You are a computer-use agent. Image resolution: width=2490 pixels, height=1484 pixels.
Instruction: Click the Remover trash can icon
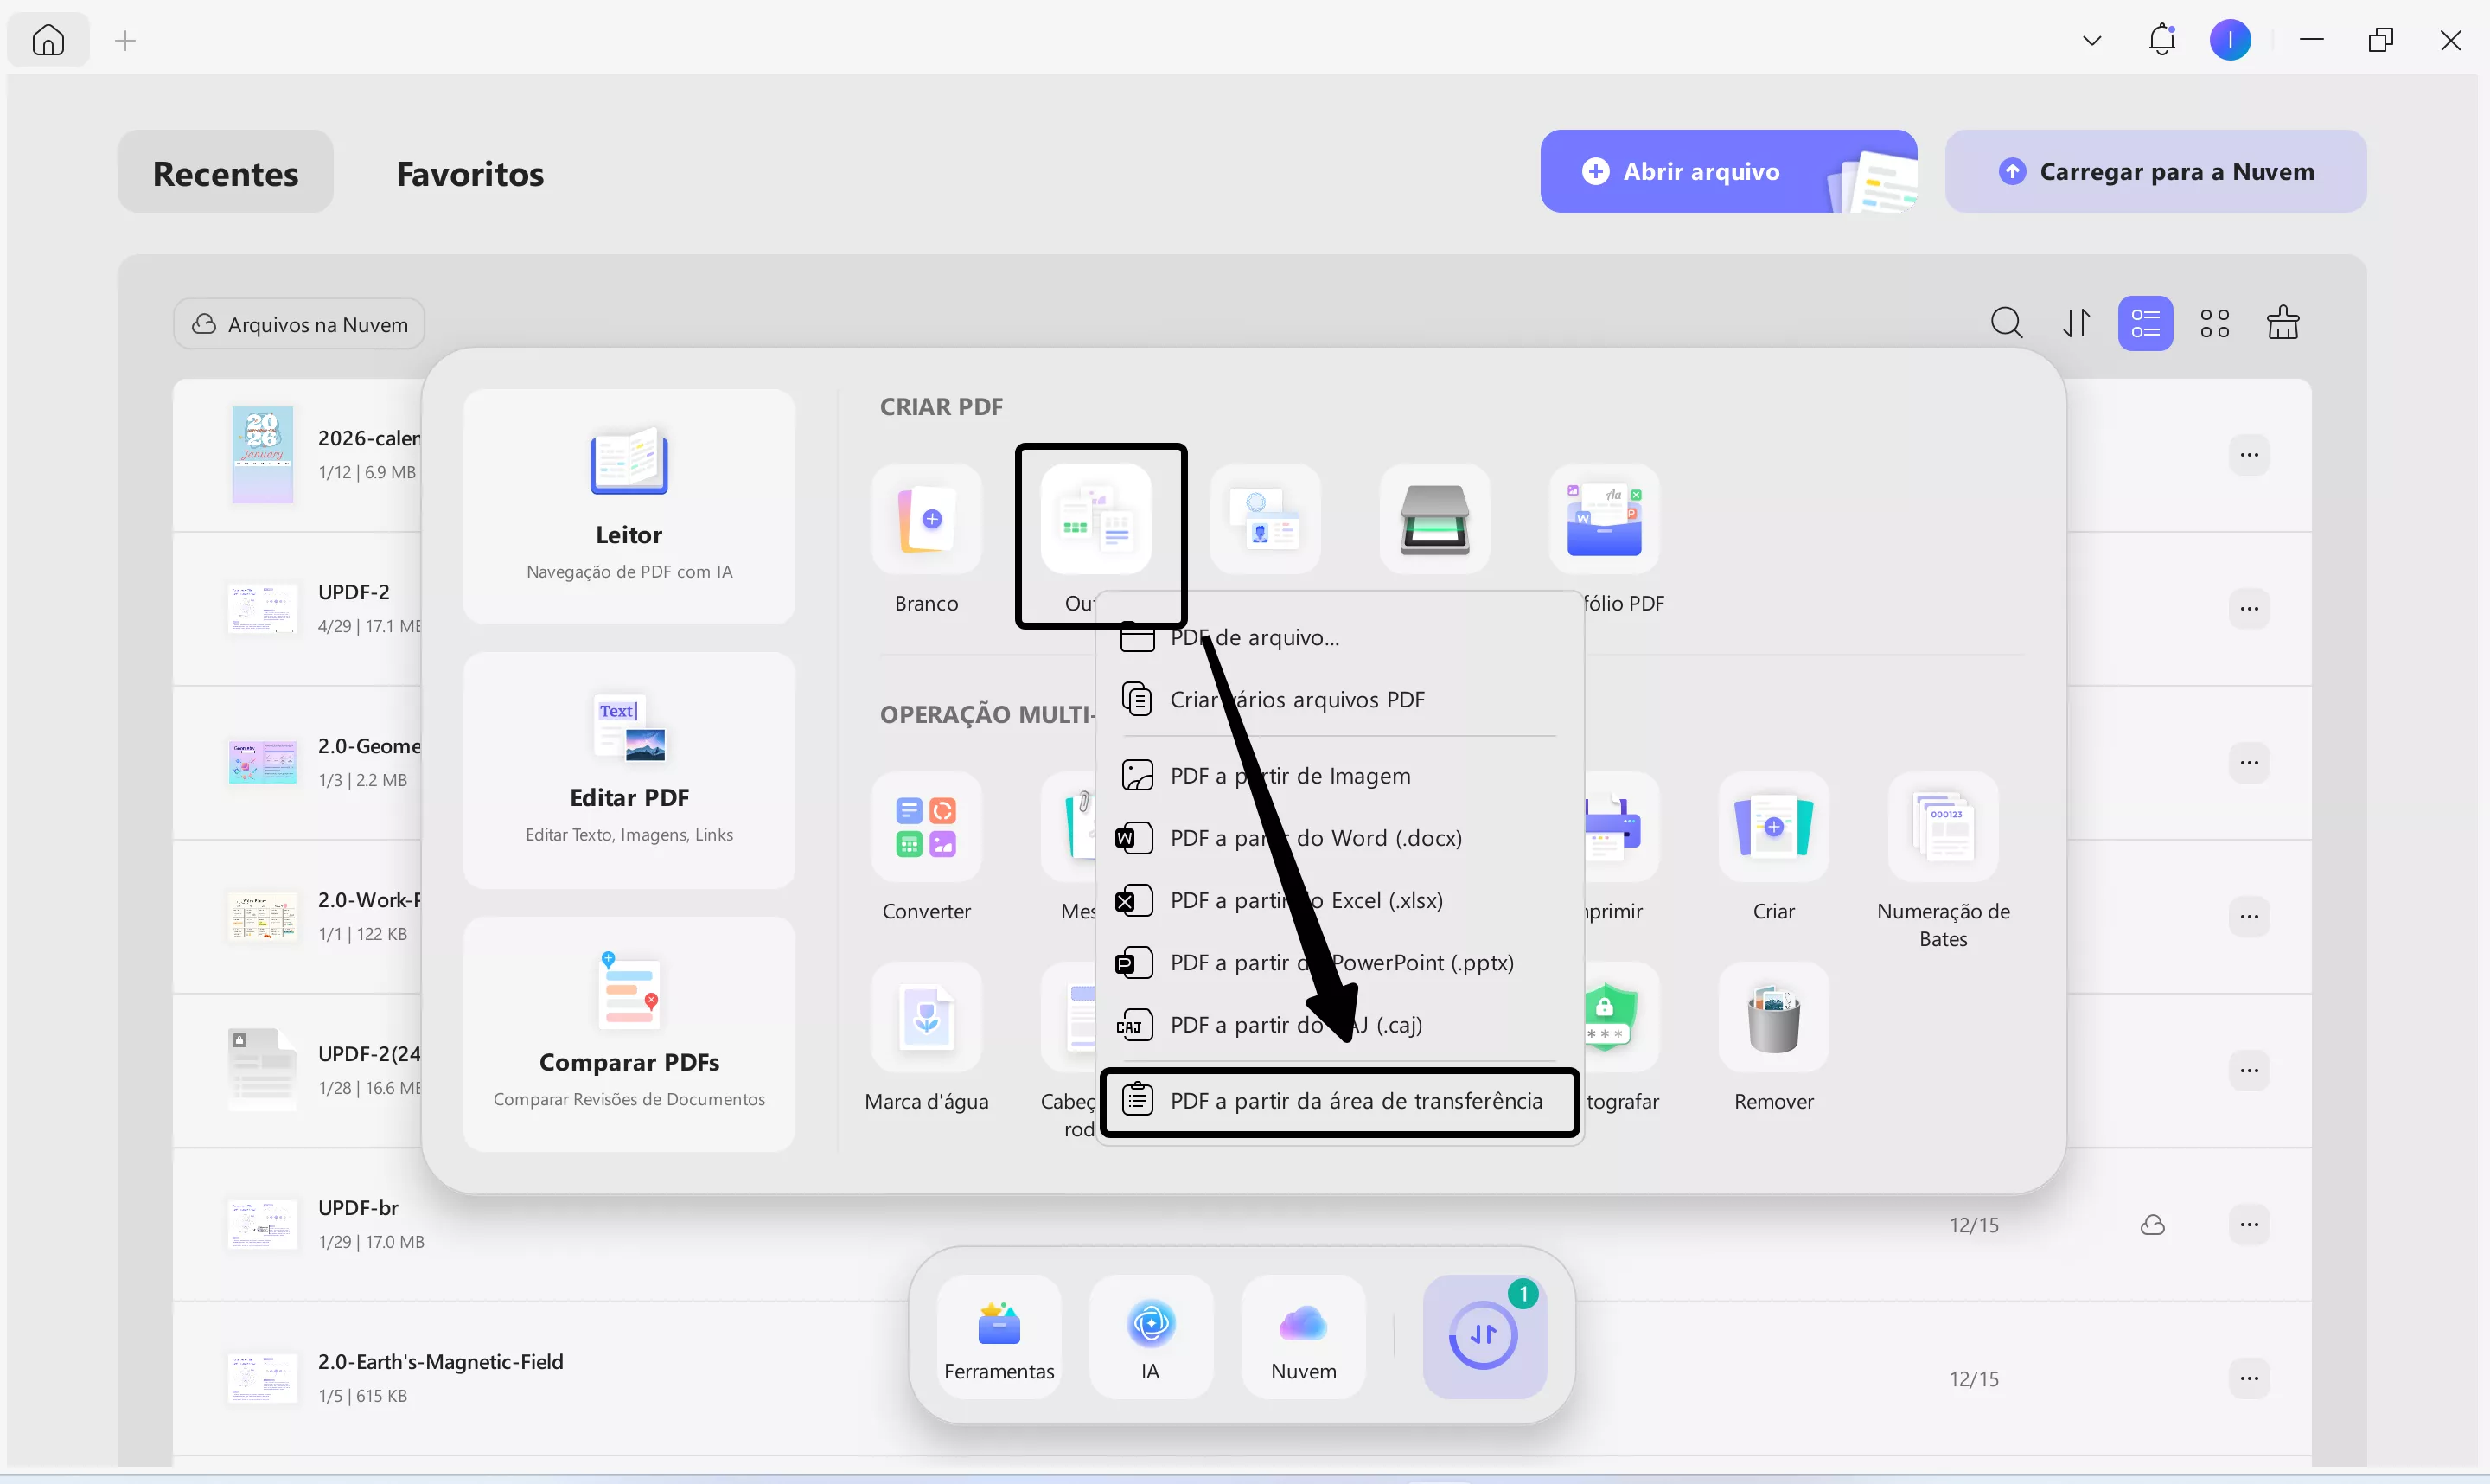click(x=1773, y=1018)
